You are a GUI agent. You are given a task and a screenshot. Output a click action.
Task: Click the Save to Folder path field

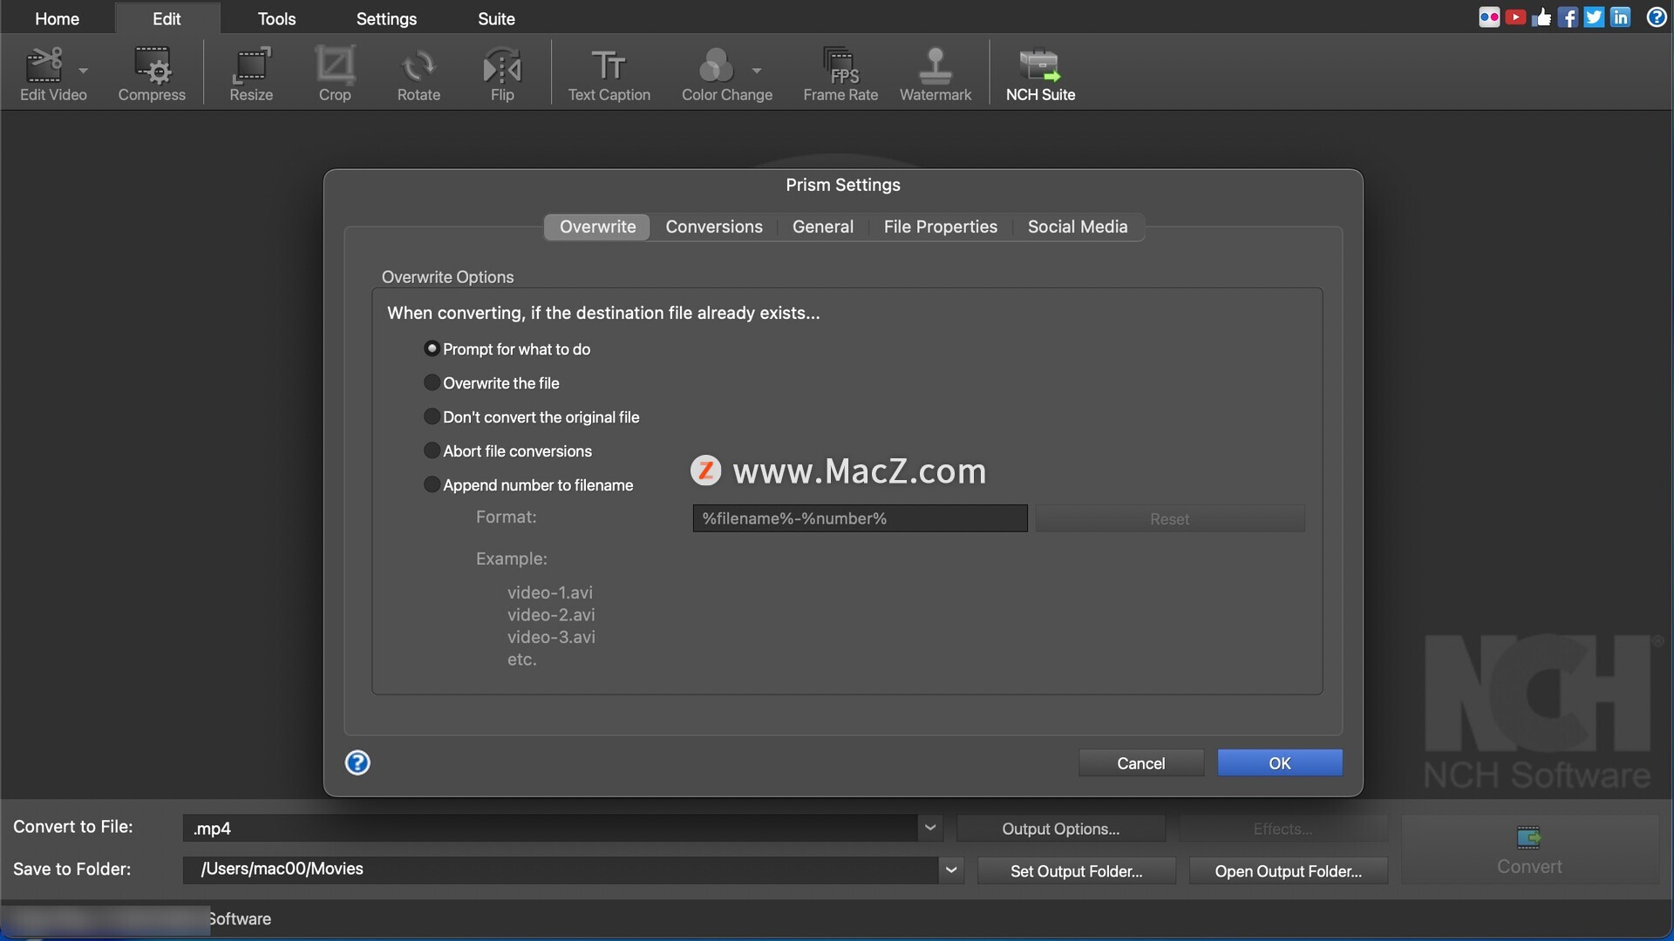coord(561,870)
